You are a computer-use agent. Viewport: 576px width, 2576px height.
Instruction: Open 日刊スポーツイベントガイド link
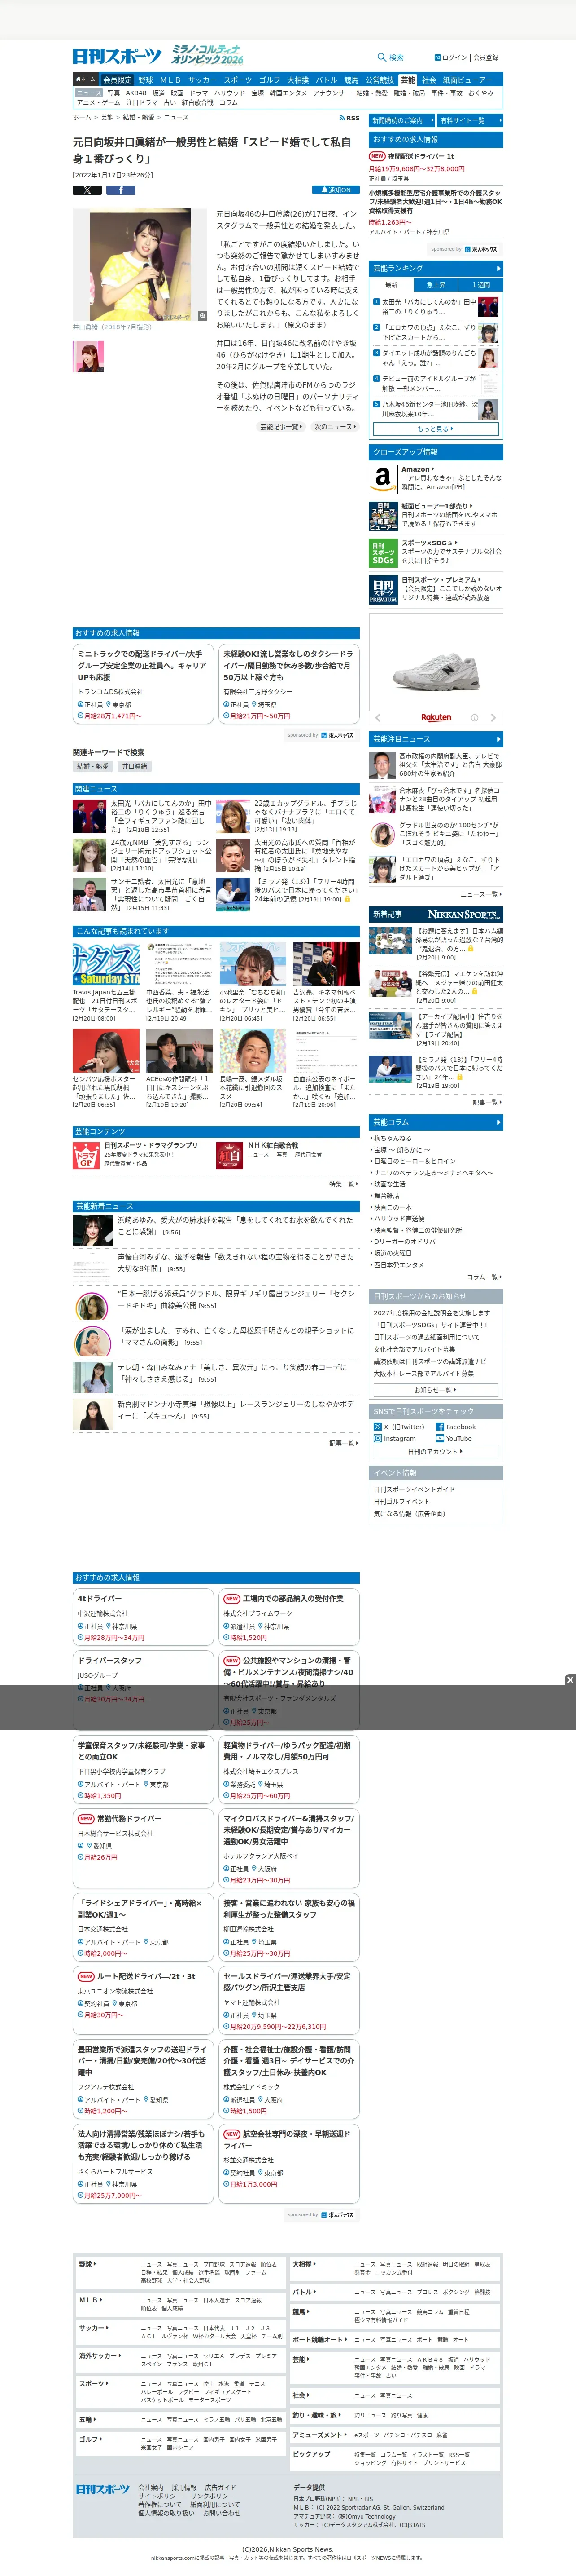click(415, 1490)
